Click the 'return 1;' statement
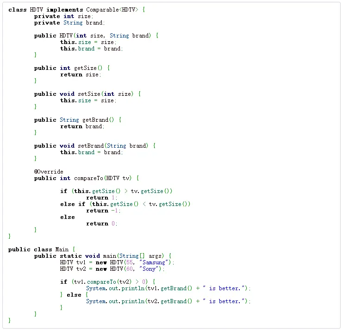 click(x=102, y=198)
